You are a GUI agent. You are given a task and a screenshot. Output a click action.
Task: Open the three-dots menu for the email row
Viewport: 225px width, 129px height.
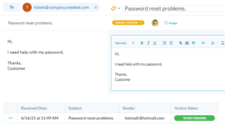[x=11, y=118]
